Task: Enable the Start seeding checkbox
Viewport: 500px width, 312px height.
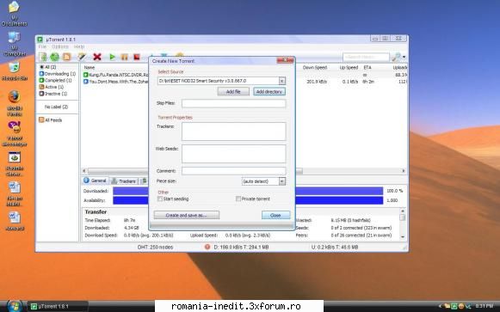Action: 160,199
